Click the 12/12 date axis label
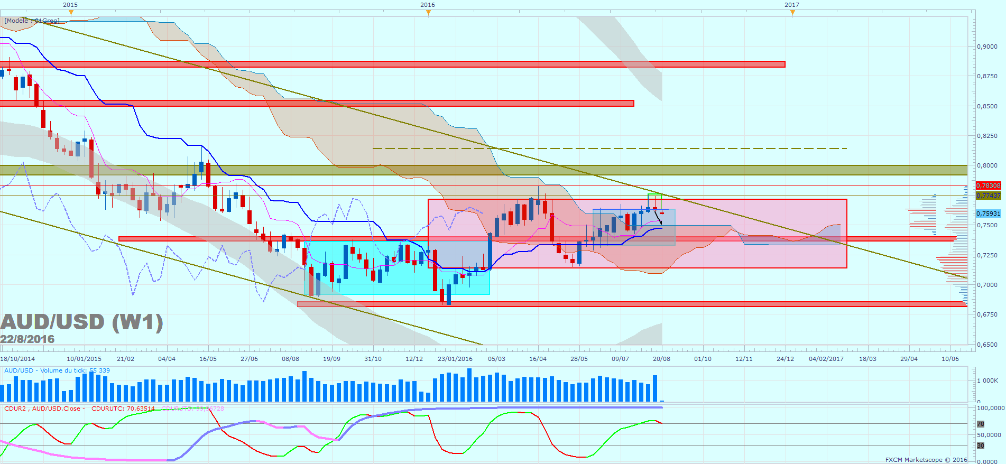The width and height of the screenshot is (1006, 464). (414, 359)
